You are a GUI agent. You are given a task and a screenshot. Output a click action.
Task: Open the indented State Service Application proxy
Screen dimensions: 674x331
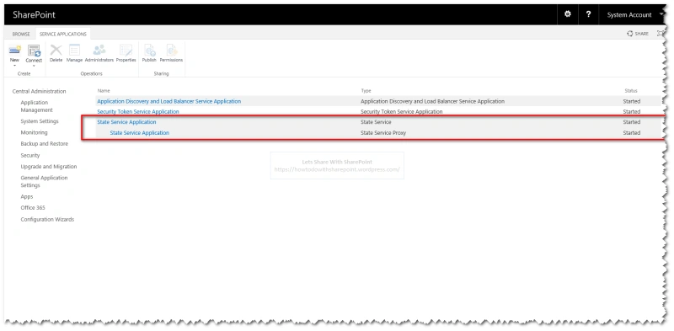(140, 133)
